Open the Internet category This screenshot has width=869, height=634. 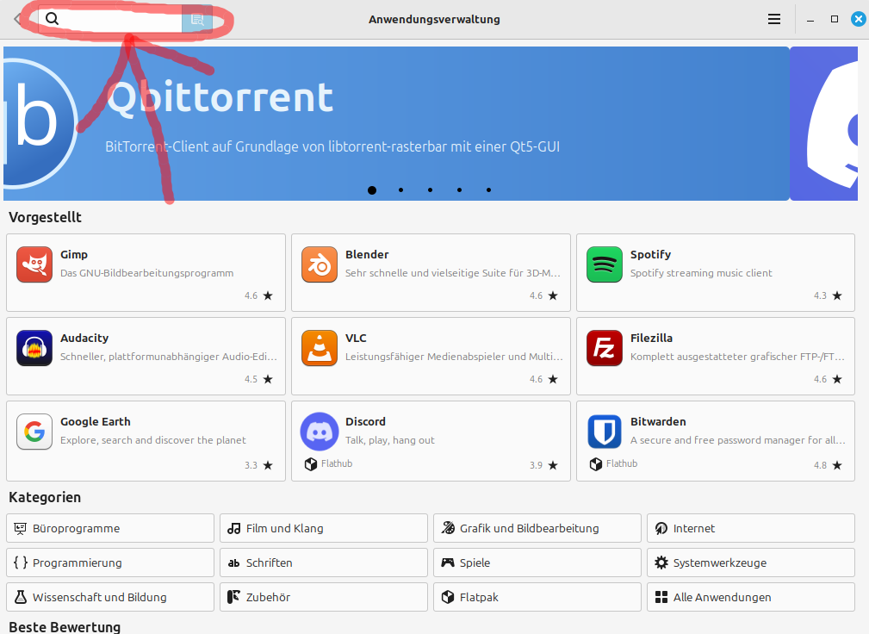751,528
